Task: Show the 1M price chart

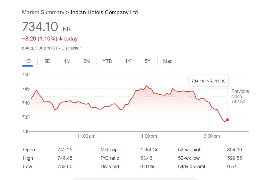Action: point(67,61)
